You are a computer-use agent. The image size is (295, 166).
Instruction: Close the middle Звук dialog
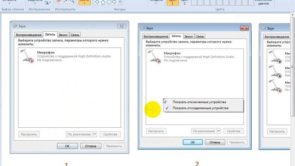click(244, 28)
